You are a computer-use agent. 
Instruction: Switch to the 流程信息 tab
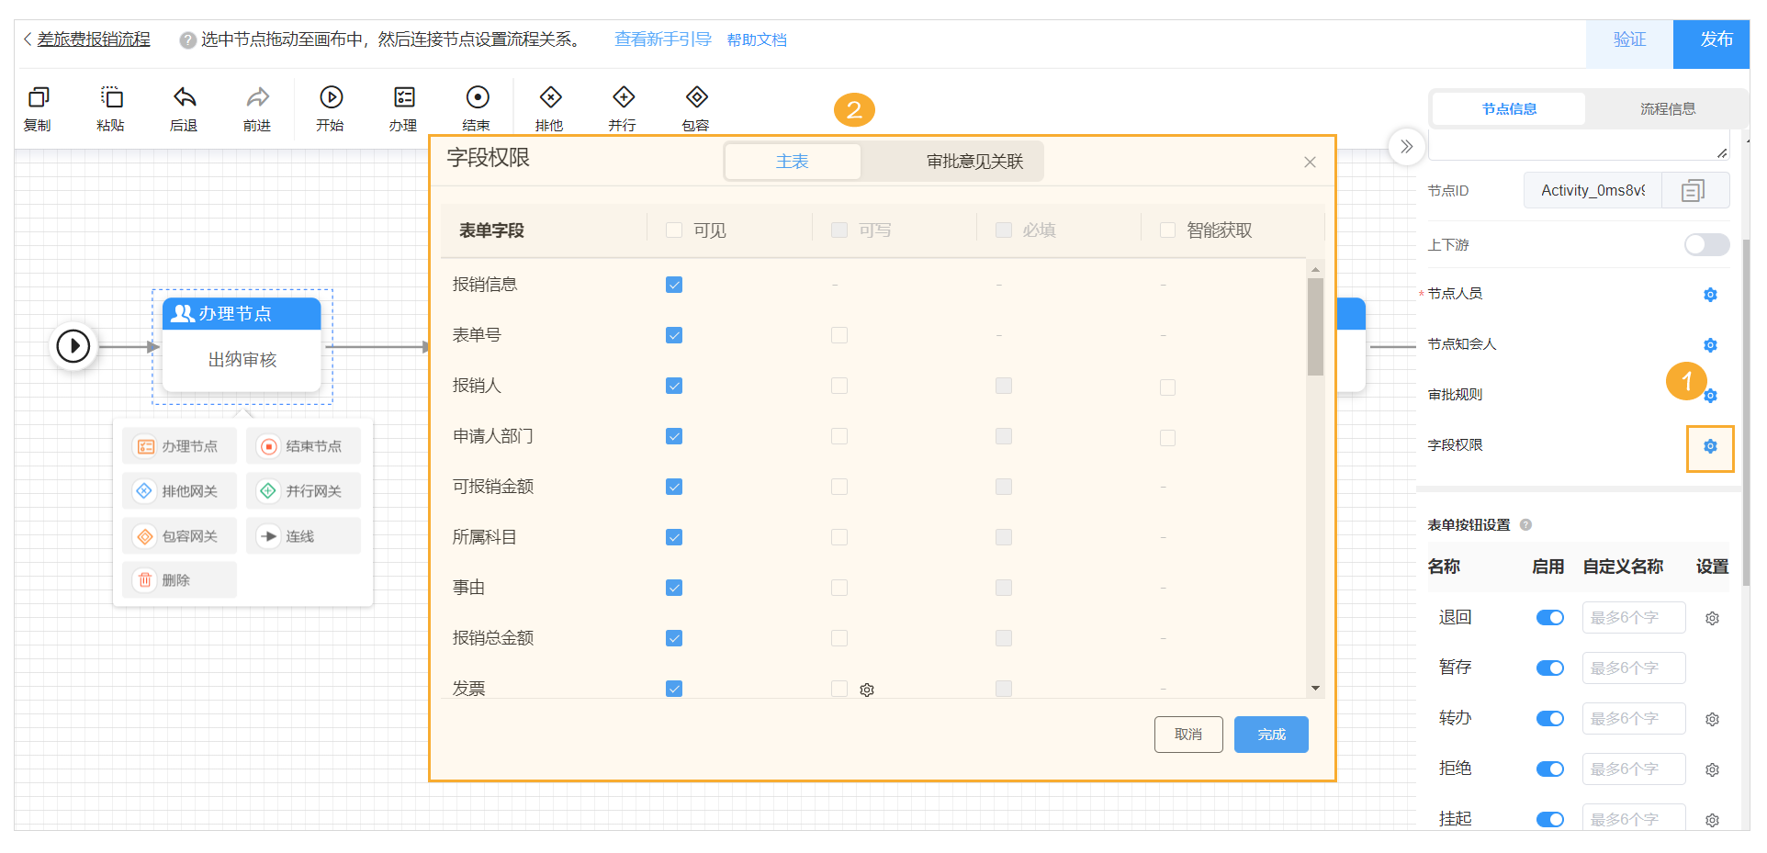tap(1668, 108)
